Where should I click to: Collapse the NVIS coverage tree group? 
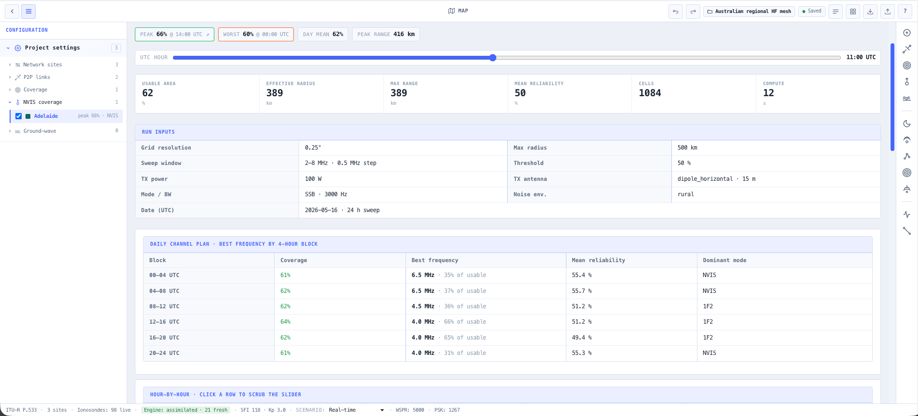point(10,102)
